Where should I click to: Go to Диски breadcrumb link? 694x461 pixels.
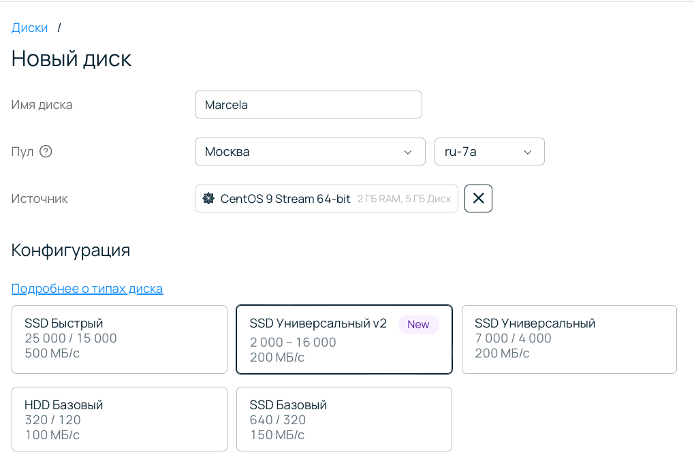tap(30, 28)
